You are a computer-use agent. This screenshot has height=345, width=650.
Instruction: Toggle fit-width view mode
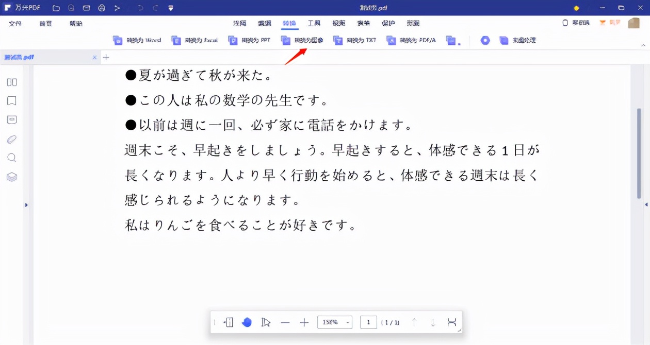click(x=452, y=322)
